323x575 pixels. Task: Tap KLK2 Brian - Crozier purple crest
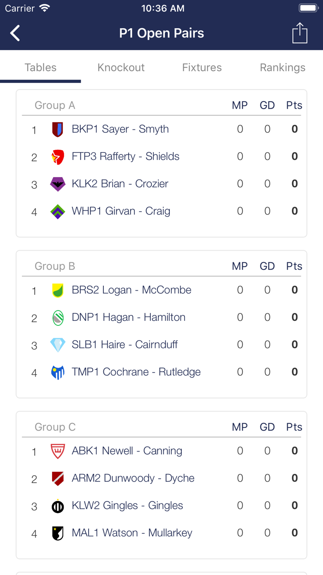click(x=58, y=184)
